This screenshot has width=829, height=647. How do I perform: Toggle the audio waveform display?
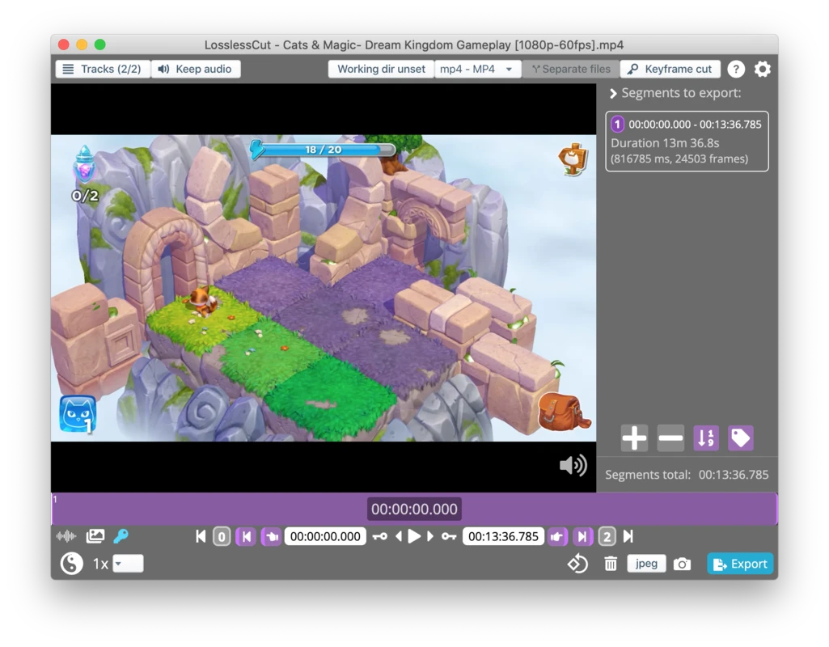(x=66, y=536)
